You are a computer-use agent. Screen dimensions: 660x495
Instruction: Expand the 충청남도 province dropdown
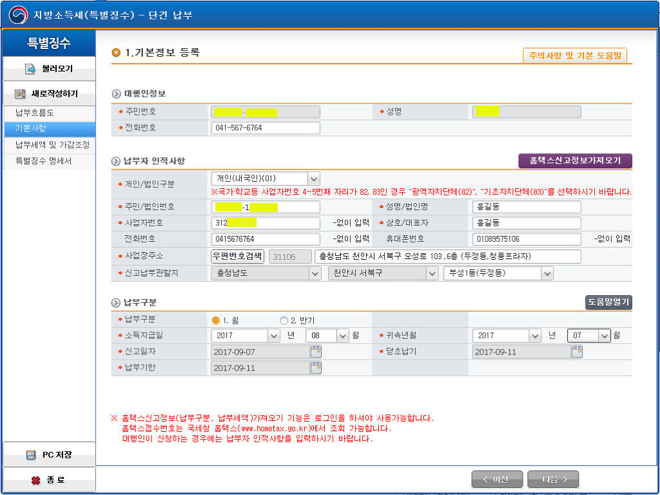(x=315, y=273)
